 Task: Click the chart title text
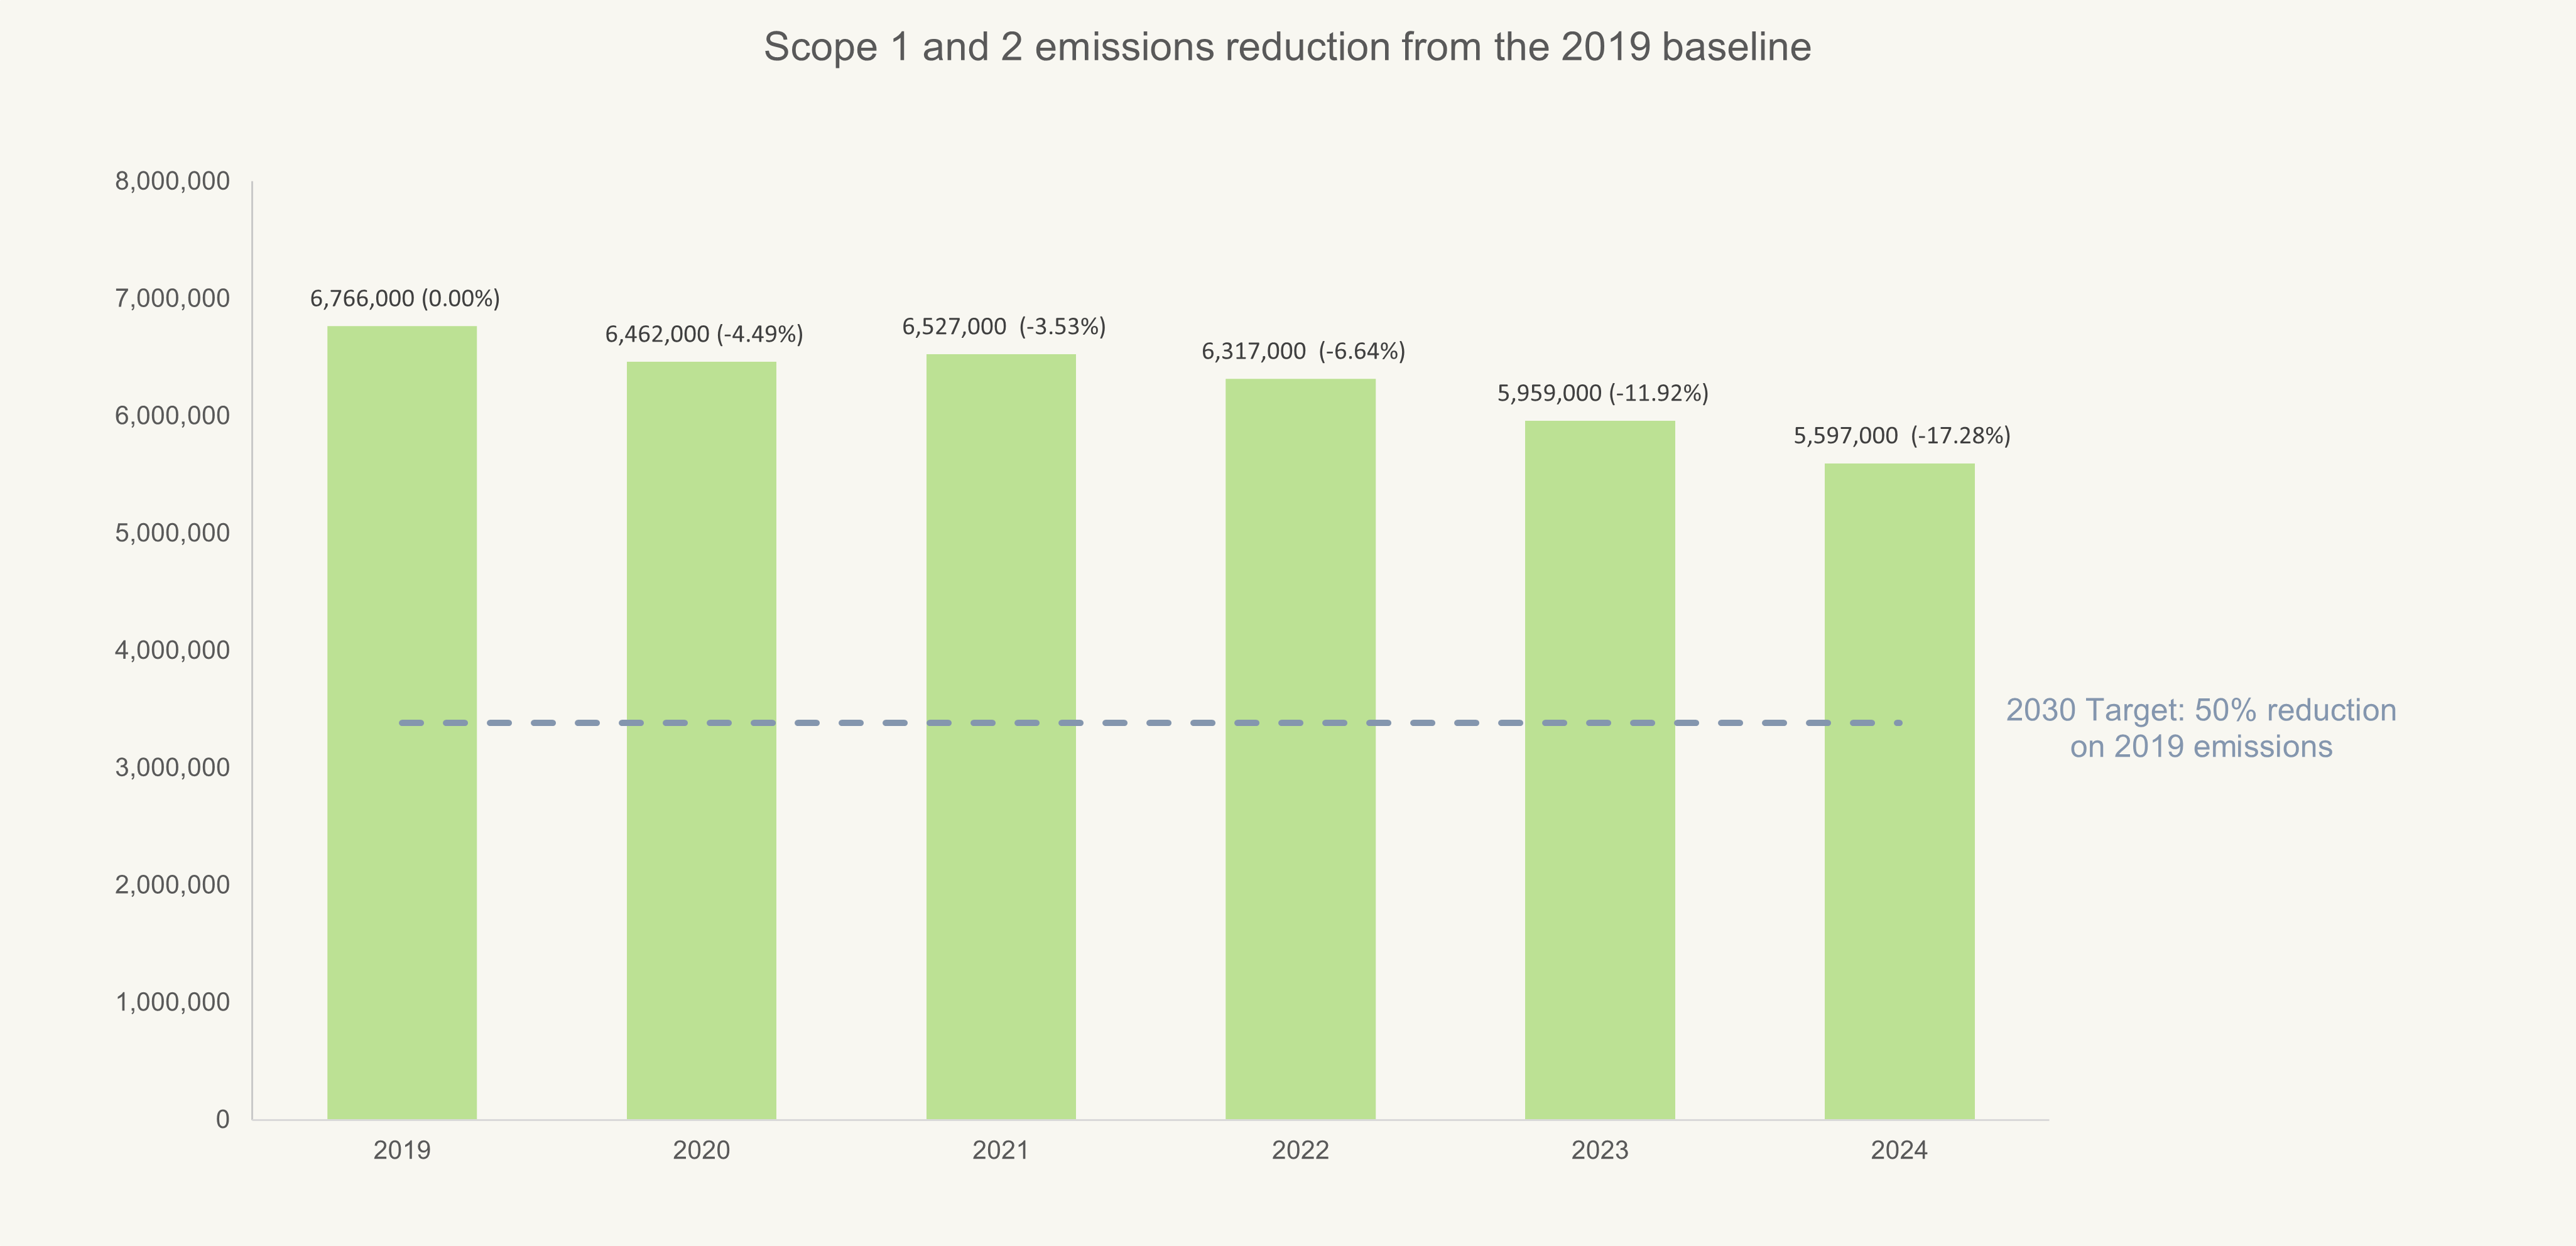point(1287,48)
